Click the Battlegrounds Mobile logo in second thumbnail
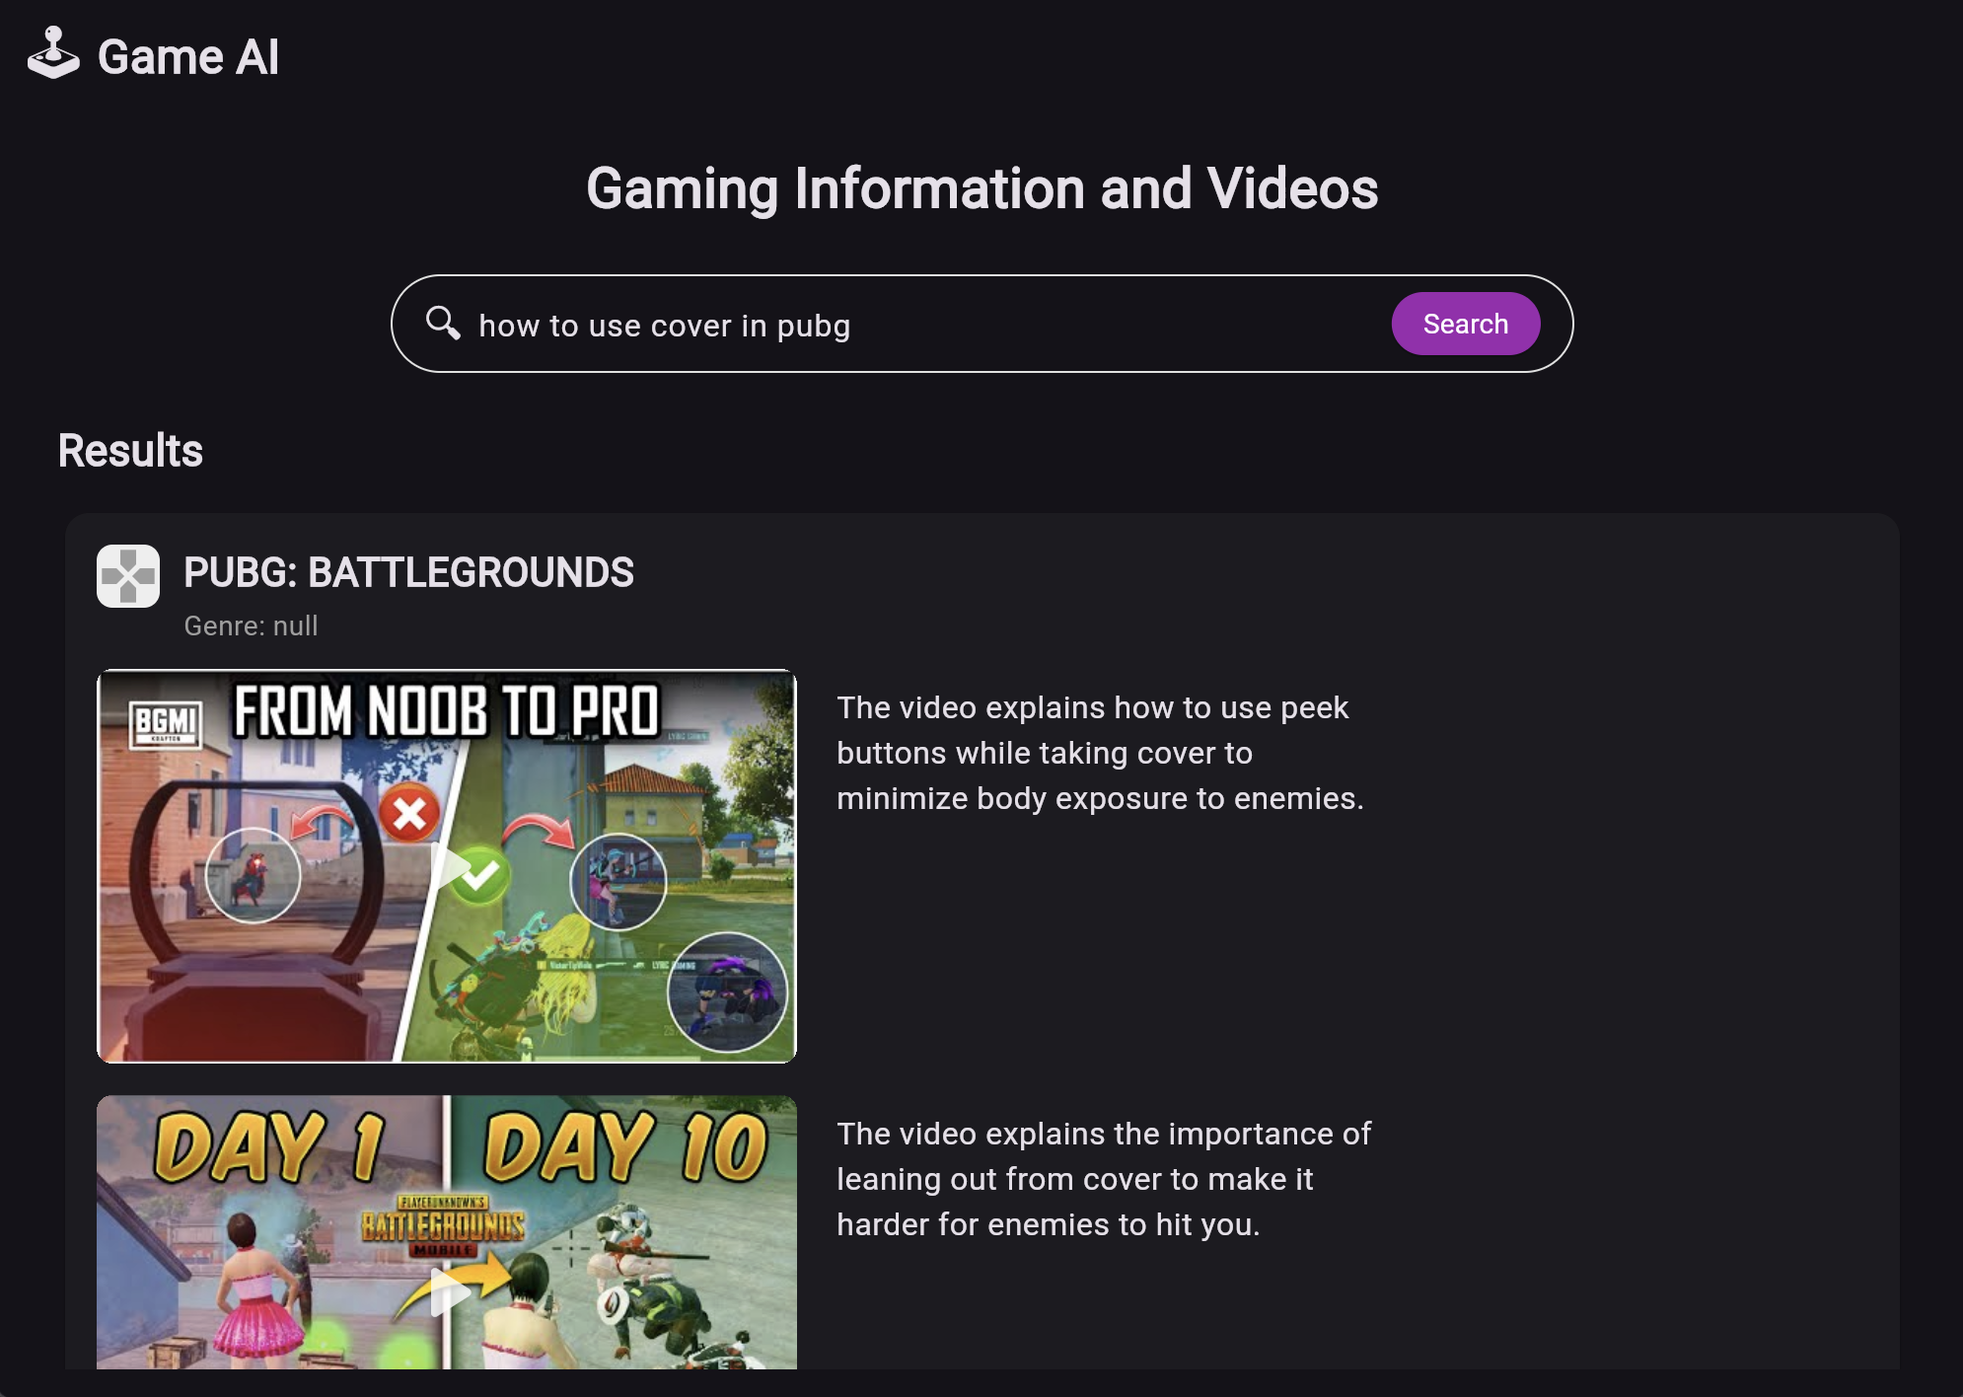Image resolution: width=1963 pixels, height=1397 pixels. [x=443, y=1226]
